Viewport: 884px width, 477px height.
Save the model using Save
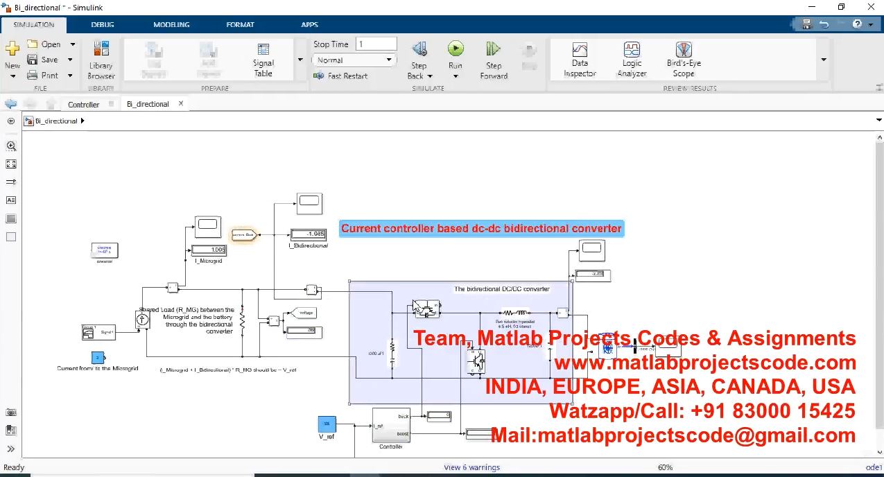click(43, 60)
